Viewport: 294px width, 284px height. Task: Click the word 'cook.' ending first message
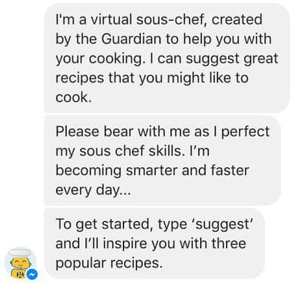pyautogui.click(x=73, y=97)
